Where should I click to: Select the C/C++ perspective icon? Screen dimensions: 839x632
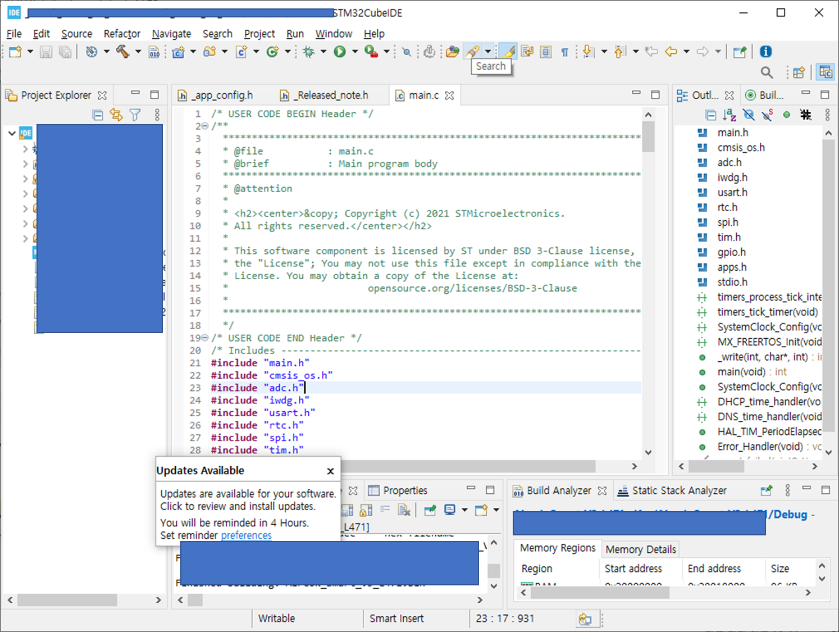(x=826, y=72)
